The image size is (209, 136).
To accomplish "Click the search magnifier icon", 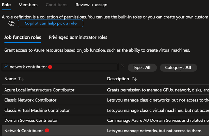I will 5,66.
